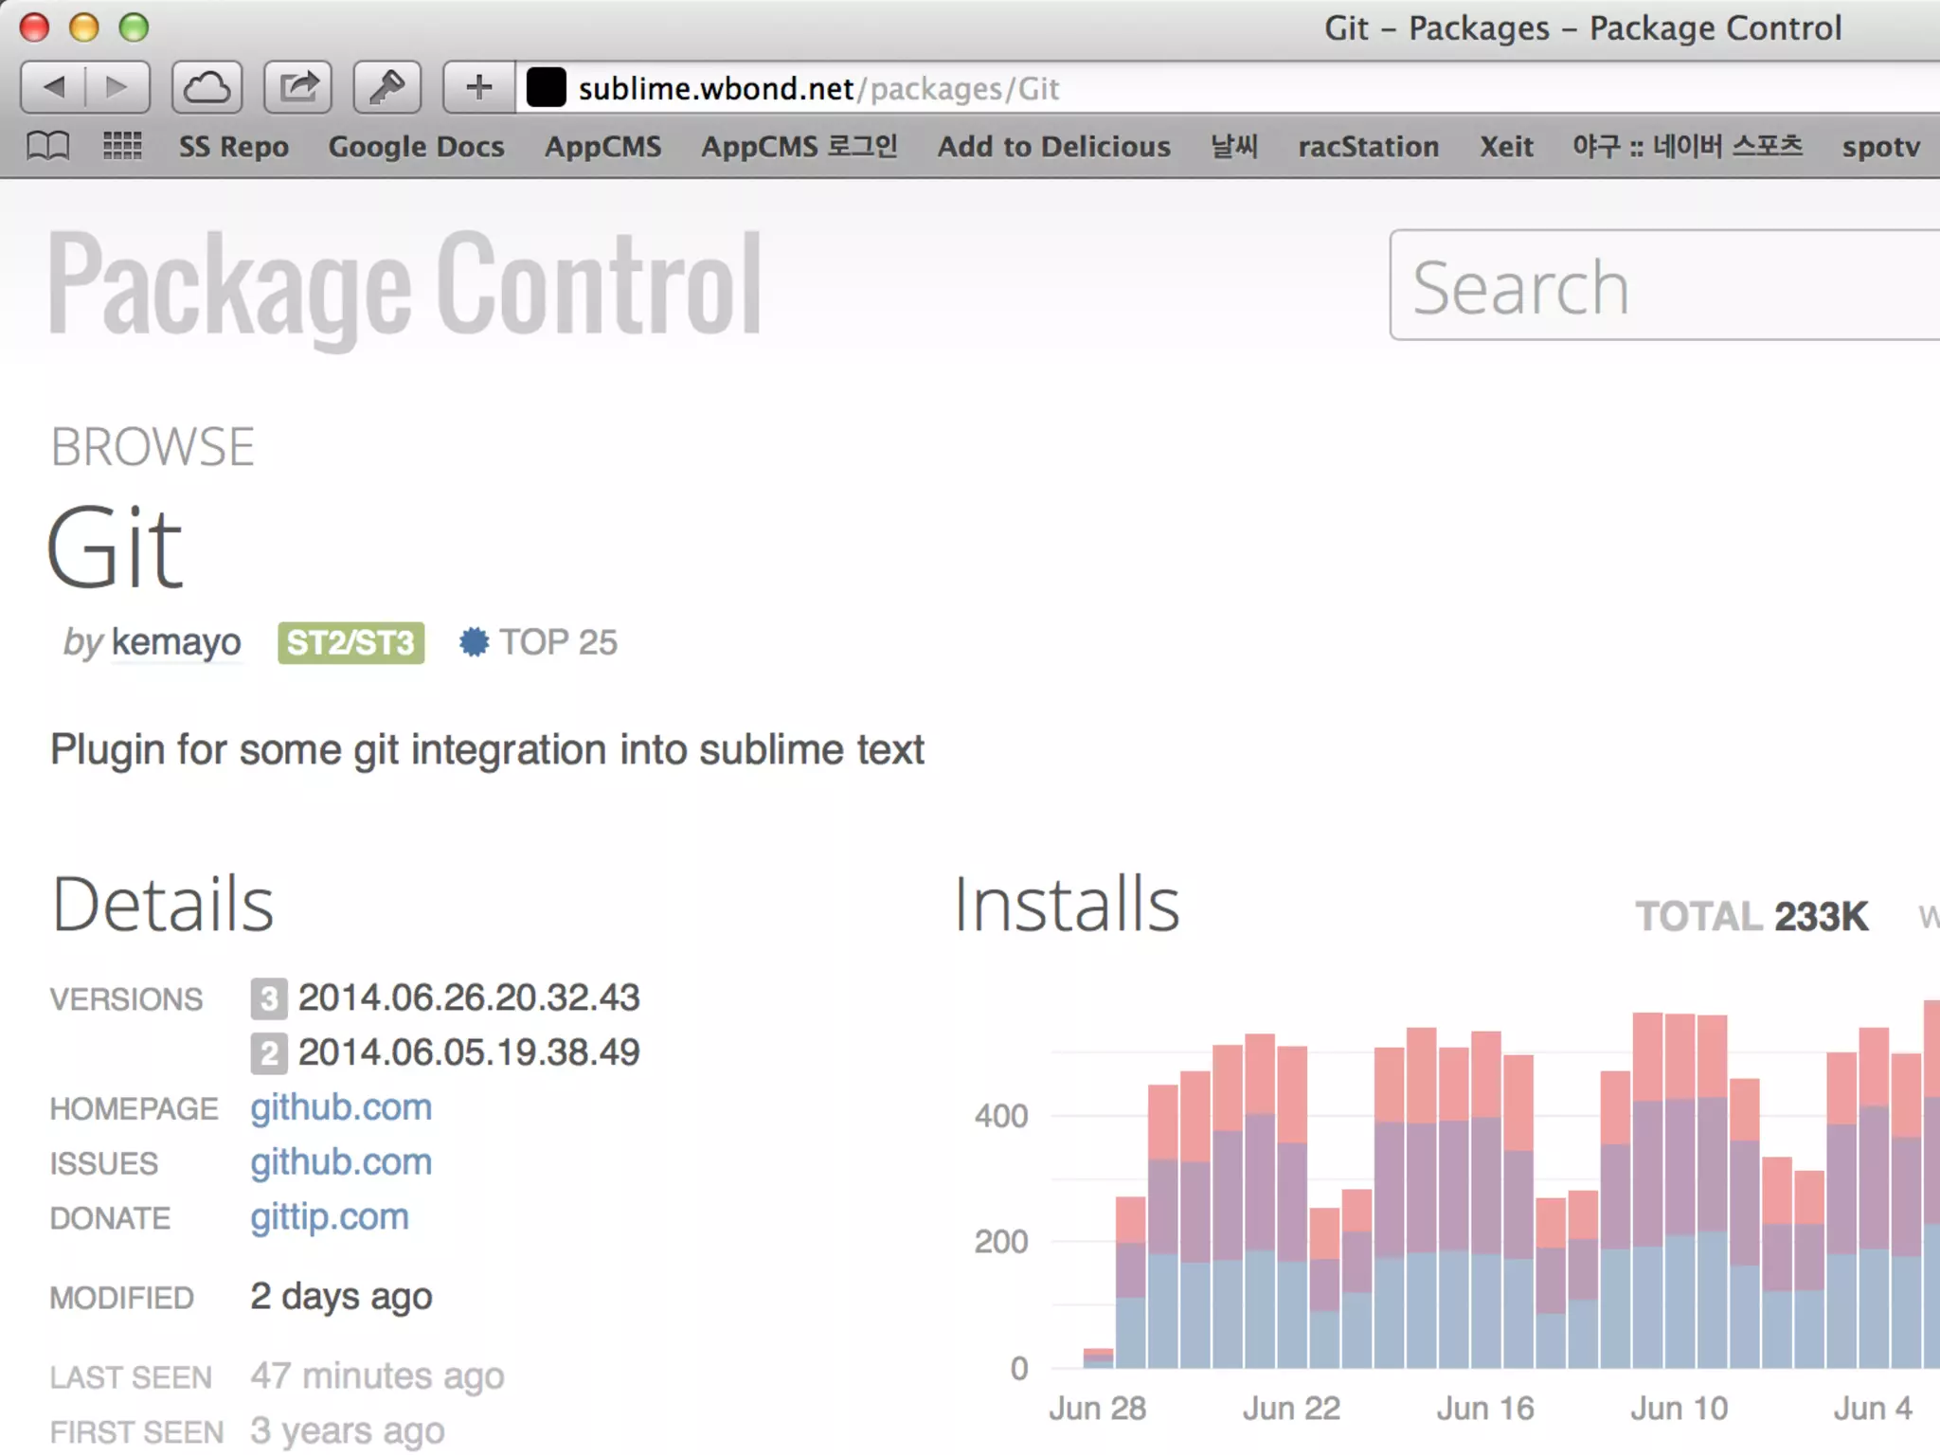Open the HOMEPAGE github.com link
This screenshot has height=1455, width=1940.
(x=341, y=1107)
